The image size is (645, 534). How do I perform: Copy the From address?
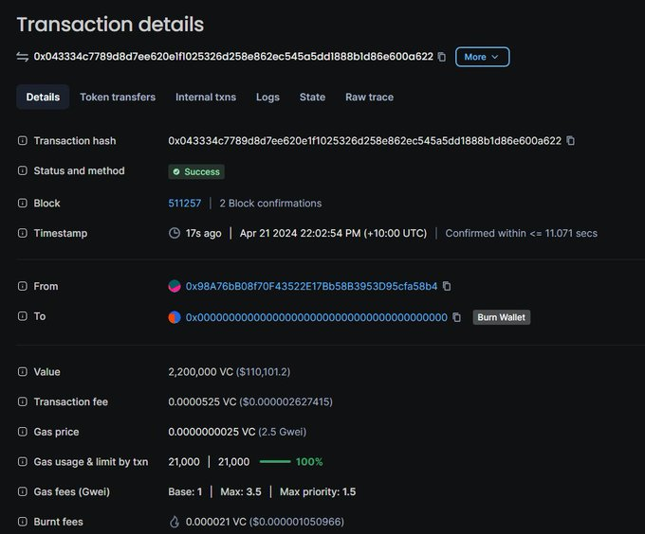pos(447,286)
